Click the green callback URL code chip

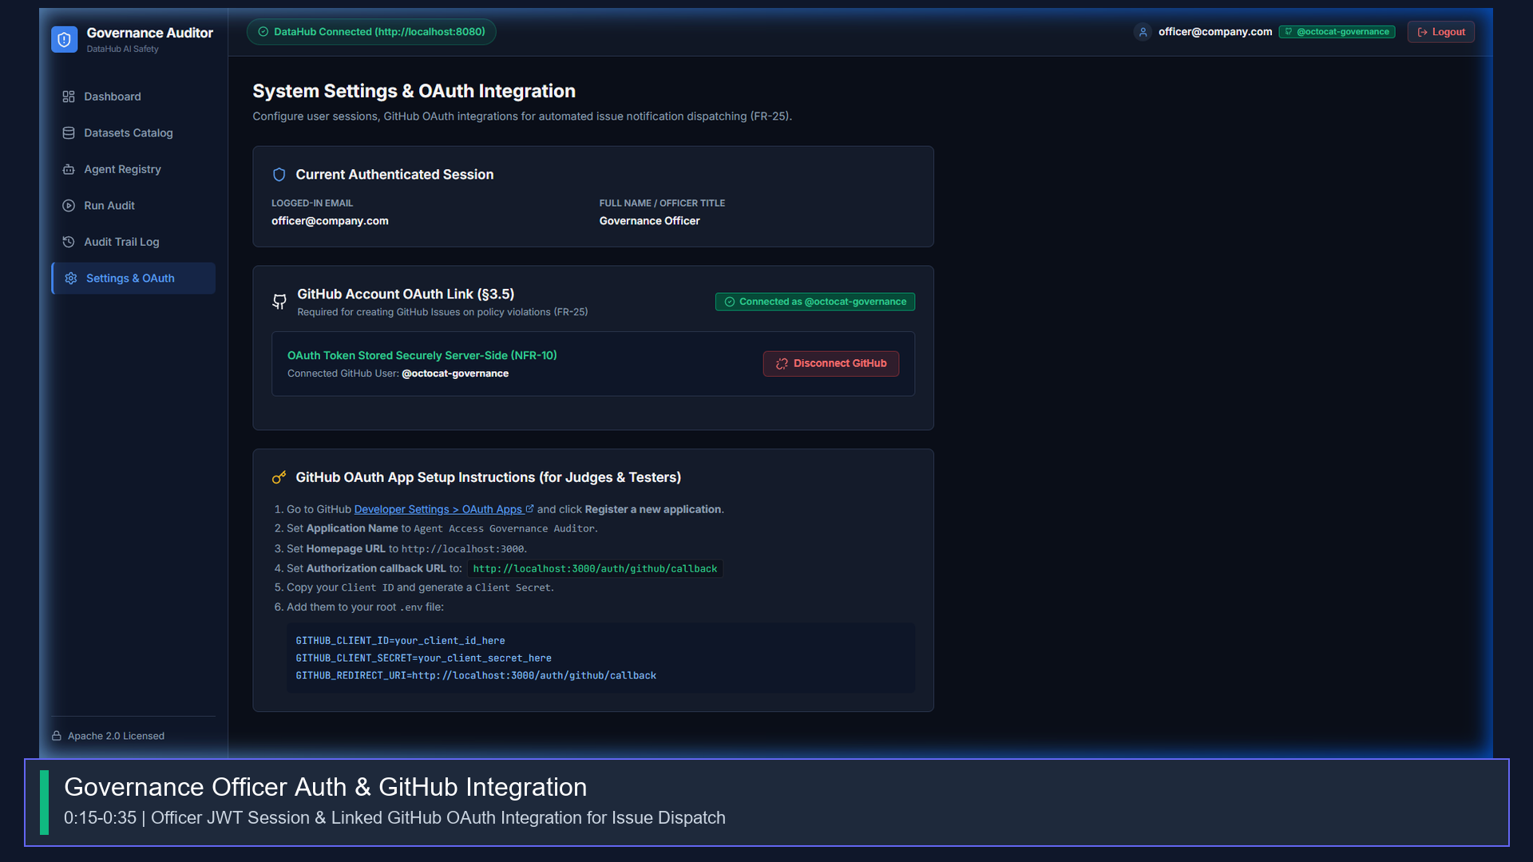coord(595,569)
